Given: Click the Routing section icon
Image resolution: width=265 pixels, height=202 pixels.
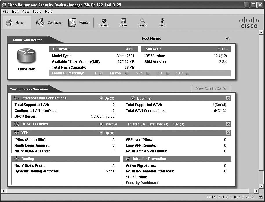Looking at the screenshot, I should click(x=17, y=159).
